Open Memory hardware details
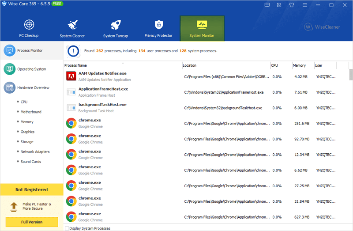The width and height of the screenshot is (353, 231). [27, 122]
